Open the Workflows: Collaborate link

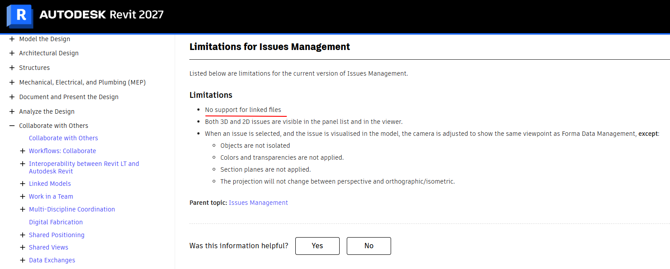tap(63, 151)
